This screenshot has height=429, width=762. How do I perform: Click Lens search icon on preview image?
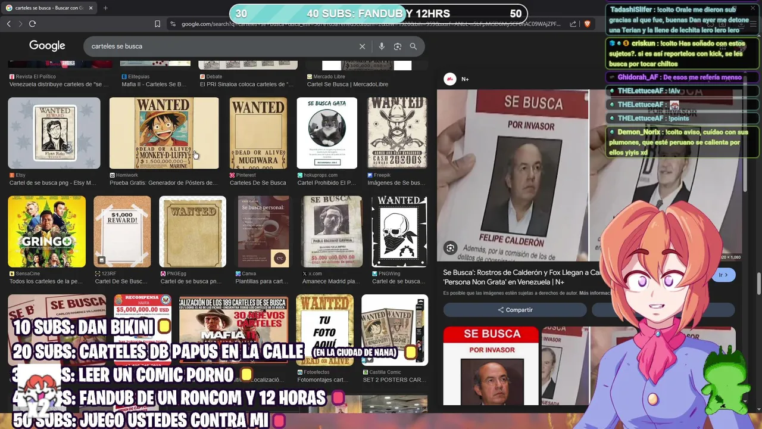point(450,248)
